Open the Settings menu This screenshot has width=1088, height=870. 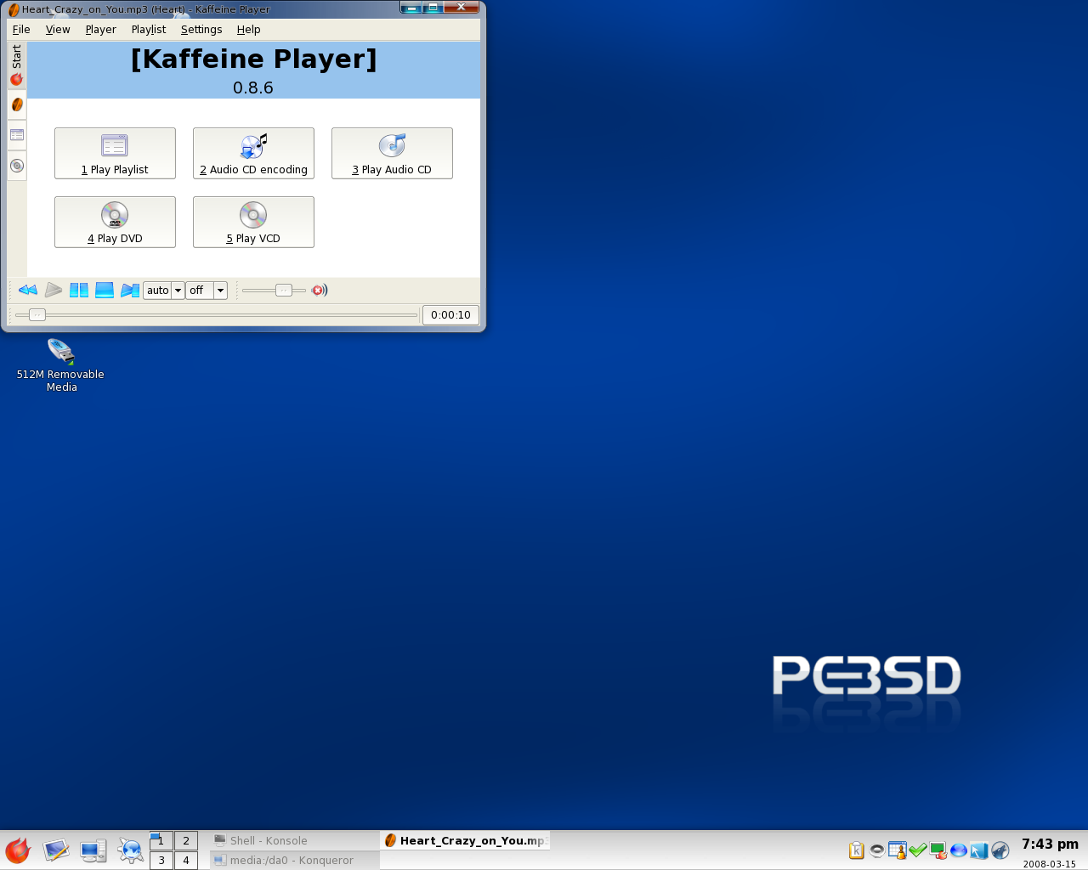[201, 29]
